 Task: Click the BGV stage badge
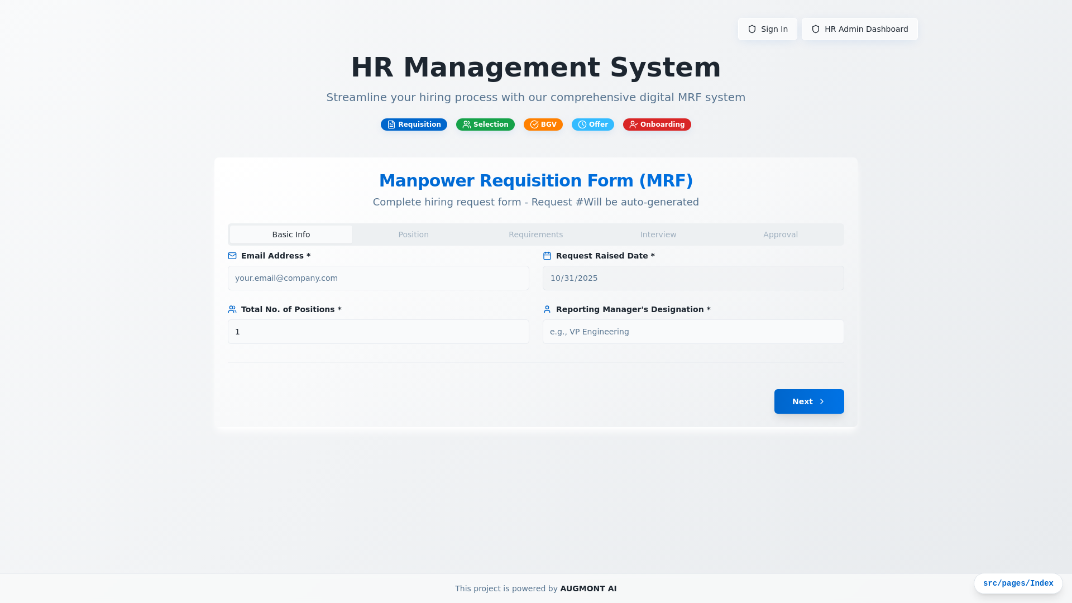543,125
